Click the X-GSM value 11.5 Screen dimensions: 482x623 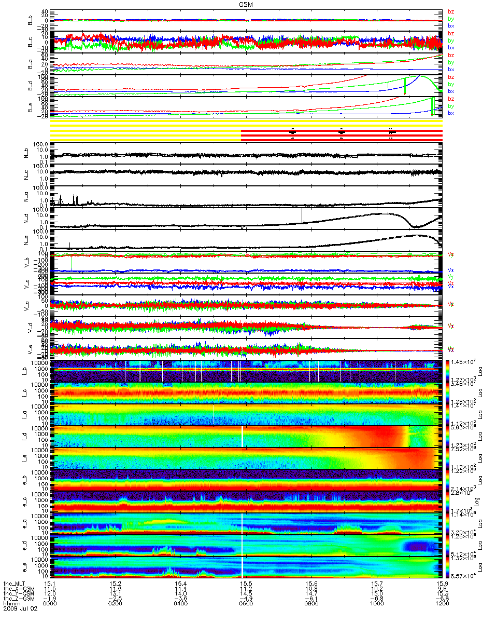tap(50, 589)
